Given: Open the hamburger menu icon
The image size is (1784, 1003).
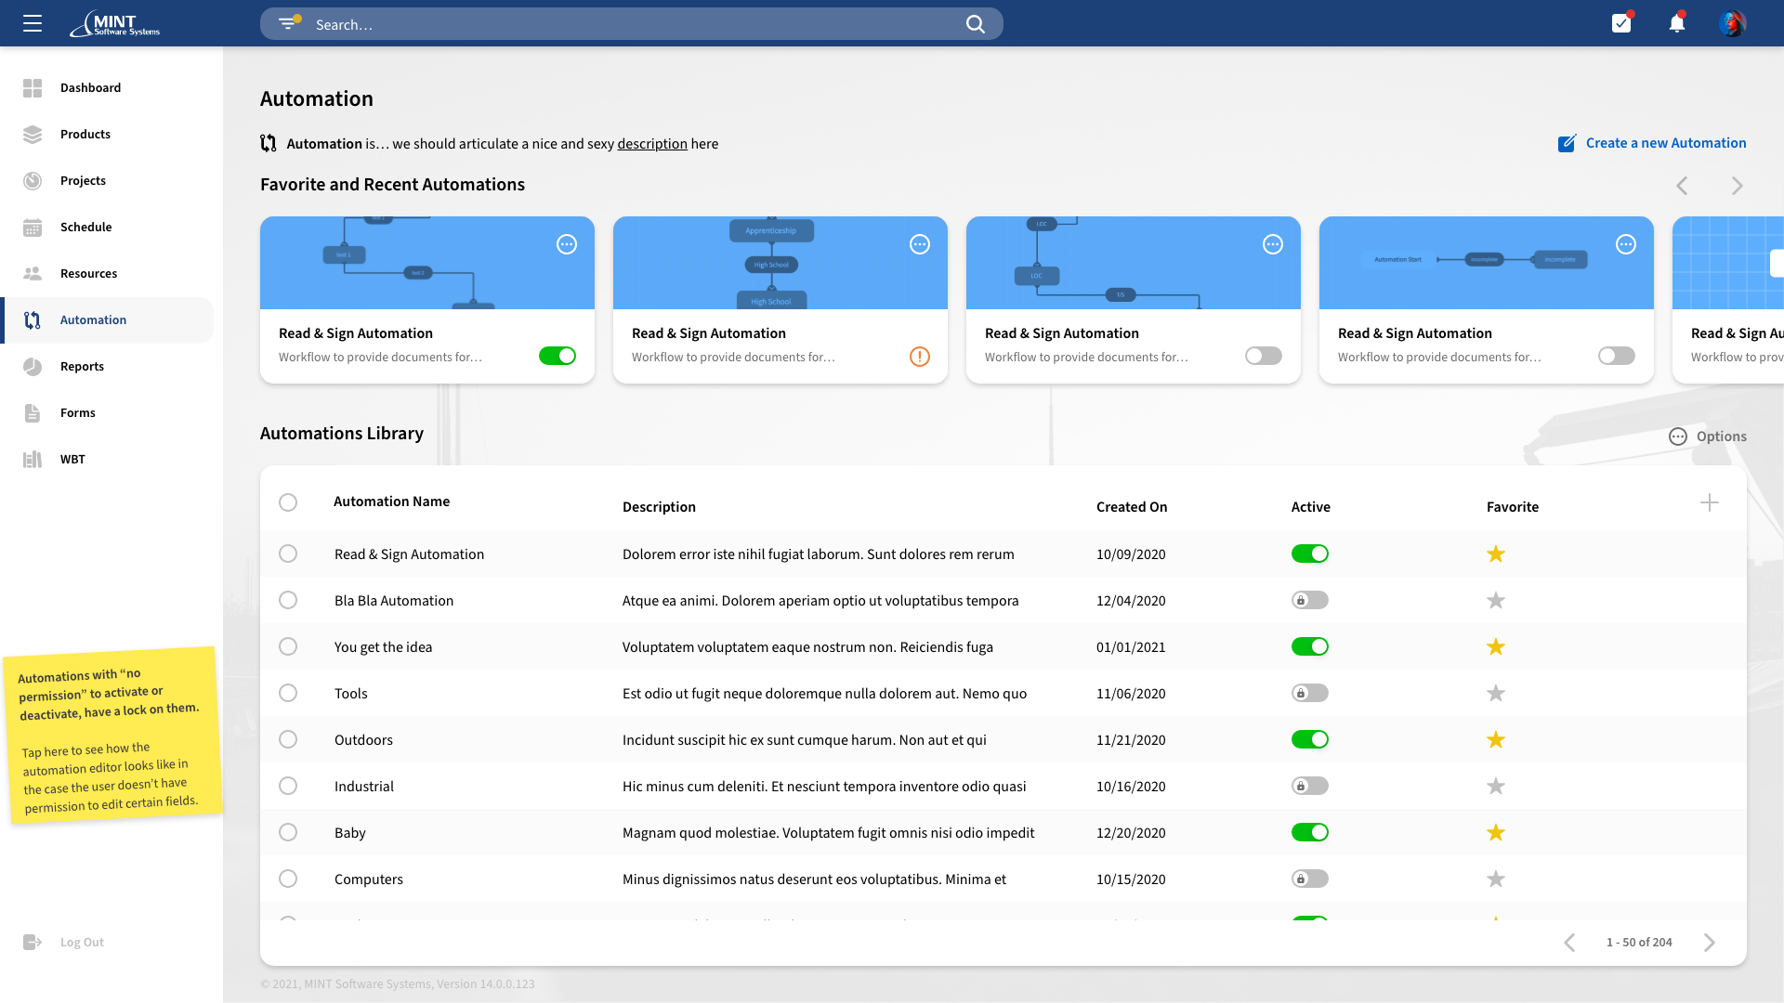Looking at the screenshot, I should (33, 23).
